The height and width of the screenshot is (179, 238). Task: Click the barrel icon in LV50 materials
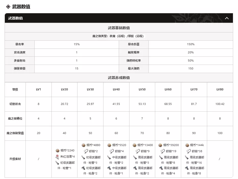(x=135, y=157)
